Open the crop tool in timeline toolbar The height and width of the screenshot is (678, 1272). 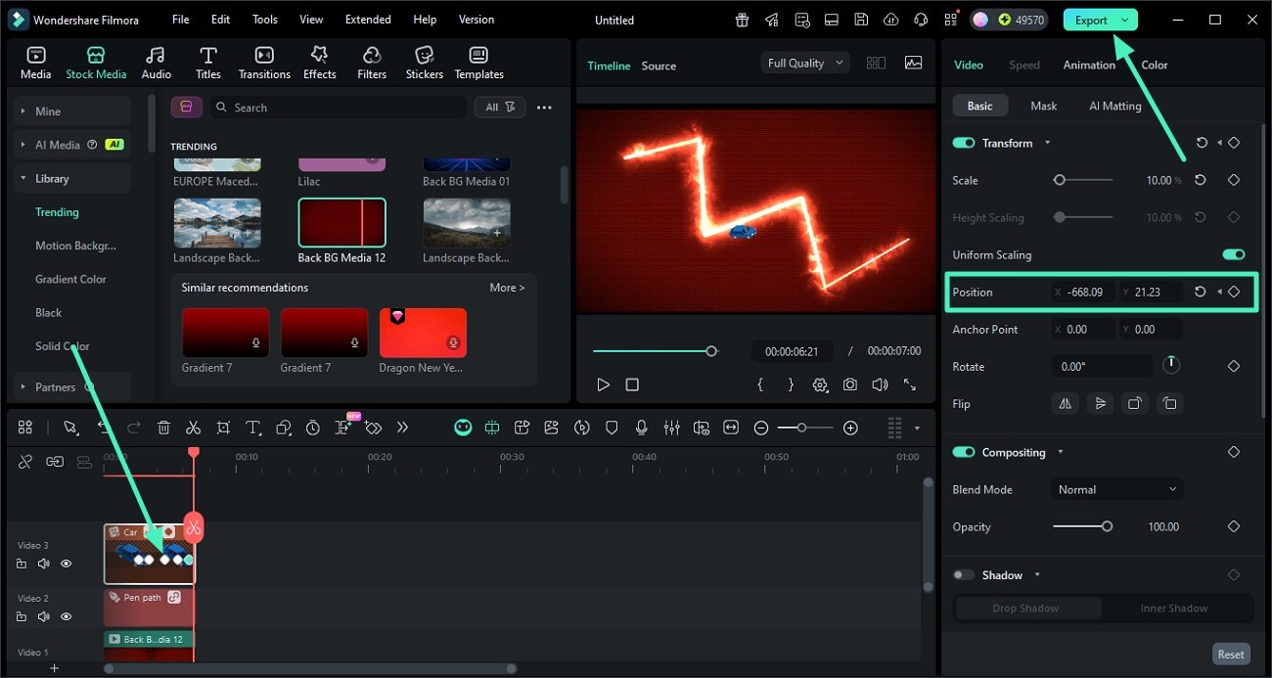[223, 428]
